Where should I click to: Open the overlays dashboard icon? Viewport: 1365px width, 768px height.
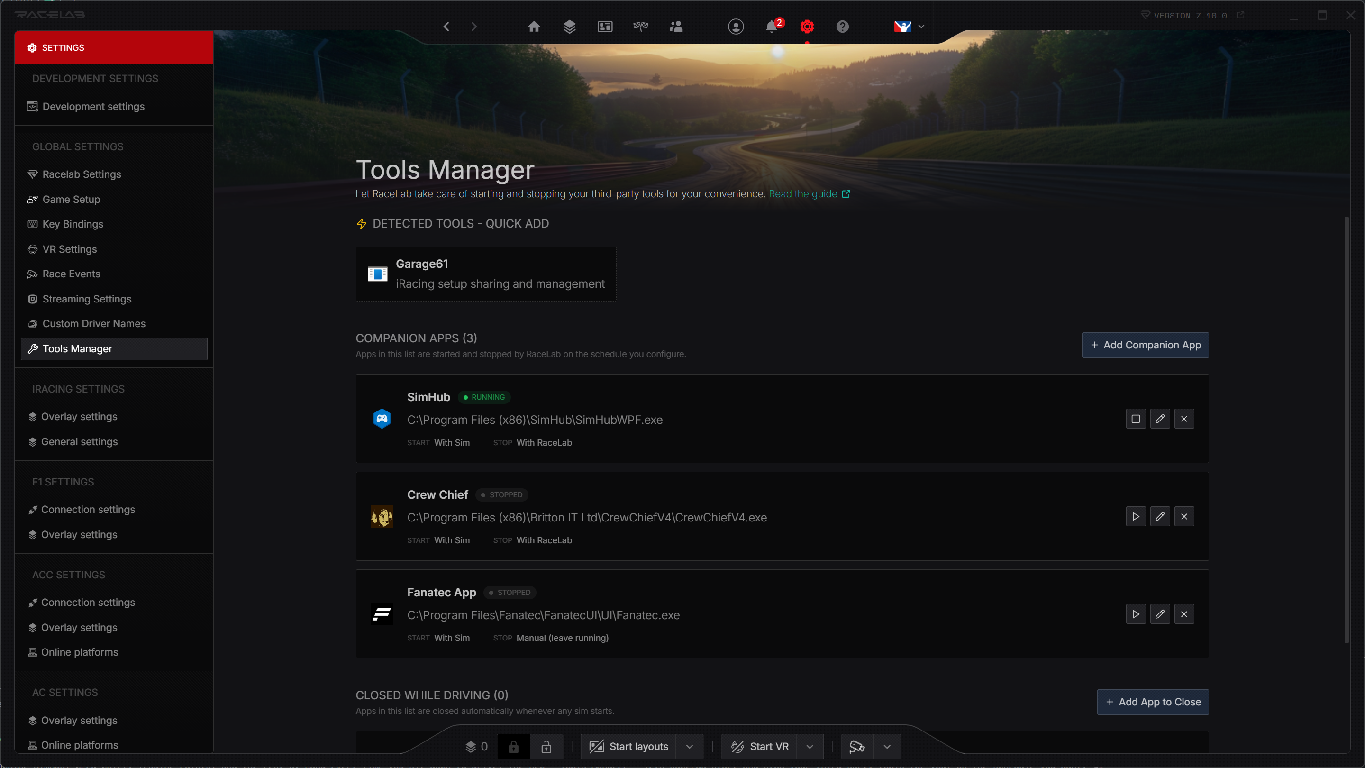point(605,27)
